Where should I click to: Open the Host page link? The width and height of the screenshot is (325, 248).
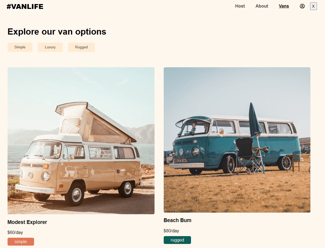click(x=240, y=6)
